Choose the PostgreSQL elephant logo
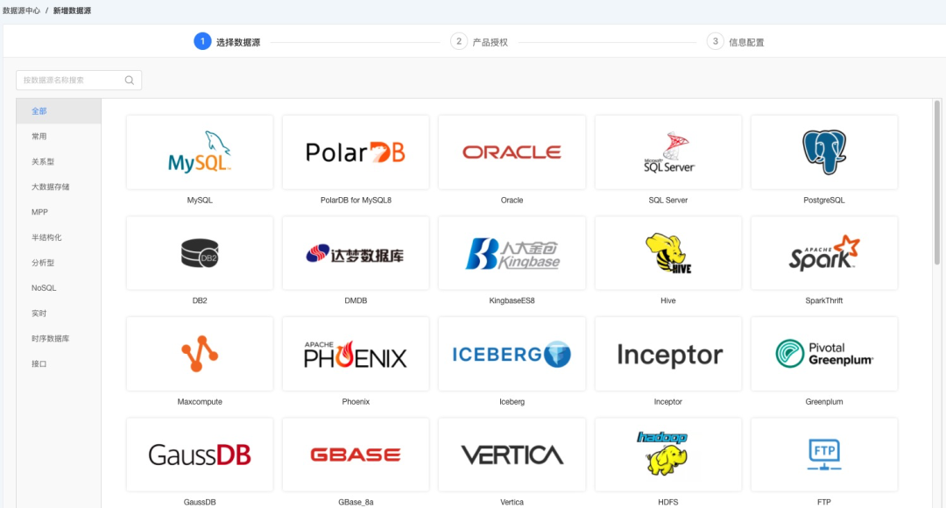Image resolution: width=946 pixels, height=508 pixels. [824, 152]
